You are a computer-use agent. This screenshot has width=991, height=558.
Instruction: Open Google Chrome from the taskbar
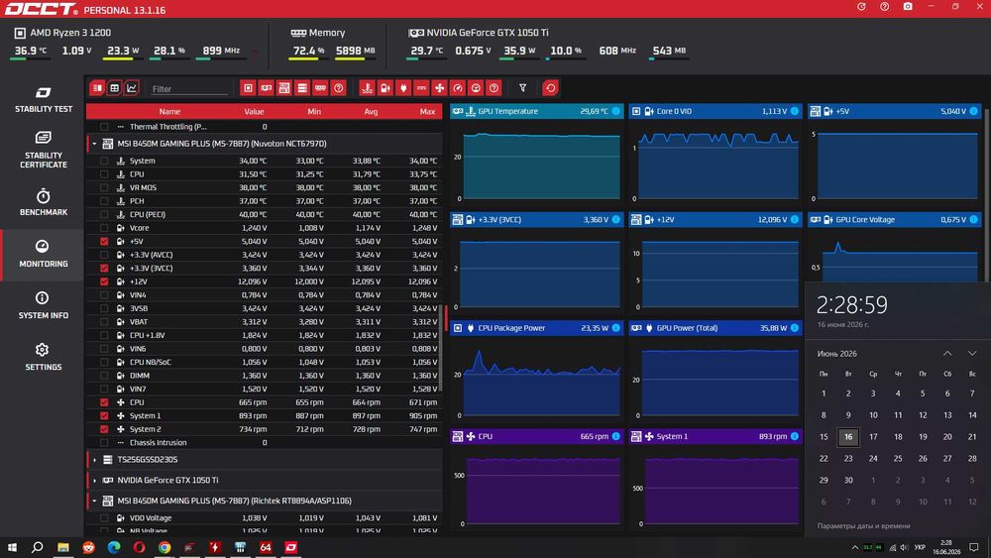(x=165, y=547)
